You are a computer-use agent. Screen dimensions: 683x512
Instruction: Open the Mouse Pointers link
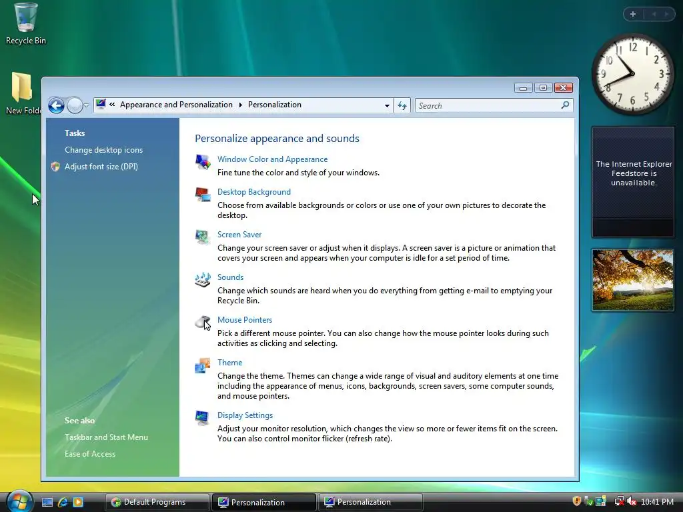click(245, 320)
